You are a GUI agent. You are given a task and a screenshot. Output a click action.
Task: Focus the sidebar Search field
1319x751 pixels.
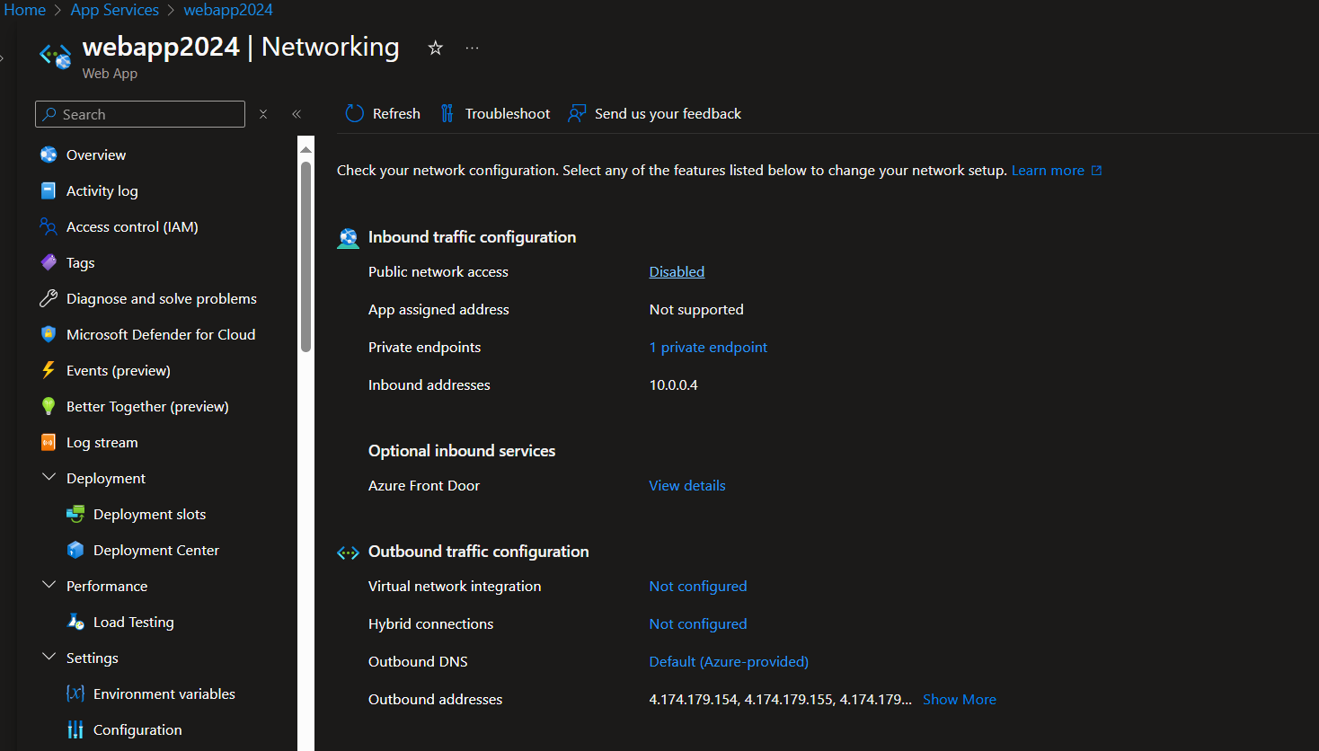pos(140,114)
